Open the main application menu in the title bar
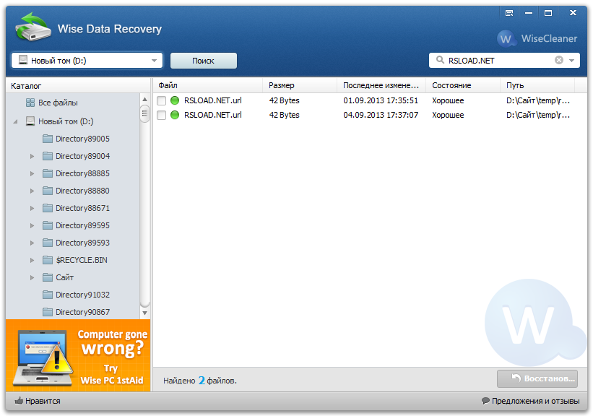This screenshot has width=593, height=416. tap(510, 12)
